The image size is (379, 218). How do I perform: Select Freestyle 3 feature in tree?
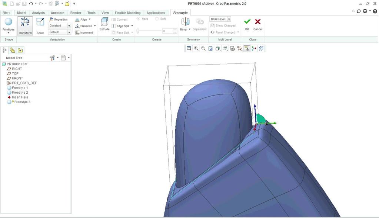(19, 102)
